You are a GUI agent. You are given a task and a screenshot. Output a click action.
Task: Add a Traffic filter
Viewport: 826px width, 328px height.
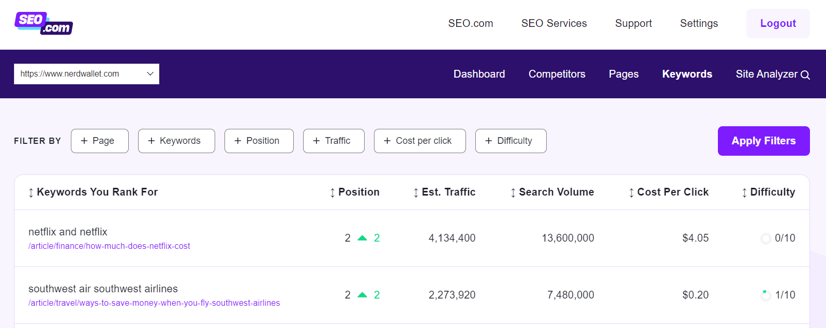click(334, 141)
